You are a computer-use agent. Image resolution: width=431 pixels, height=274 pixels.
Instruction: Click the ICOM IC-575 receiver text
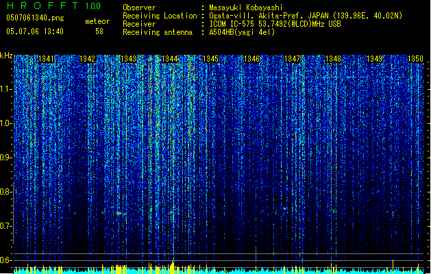point(275,24)
